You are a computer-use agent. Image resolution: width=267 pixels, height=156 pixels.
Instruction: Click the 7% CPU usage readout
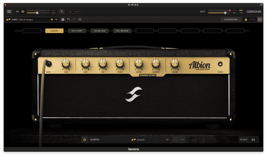coord(241,13)
